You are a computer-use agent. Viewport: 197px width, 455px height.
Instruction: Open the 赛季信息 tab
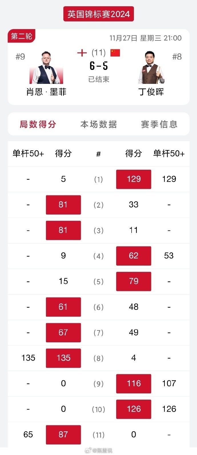(x=159, y=124)
